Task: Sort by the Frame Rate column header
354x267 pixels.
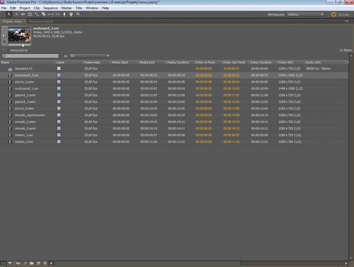Action: tap(92, 62)
